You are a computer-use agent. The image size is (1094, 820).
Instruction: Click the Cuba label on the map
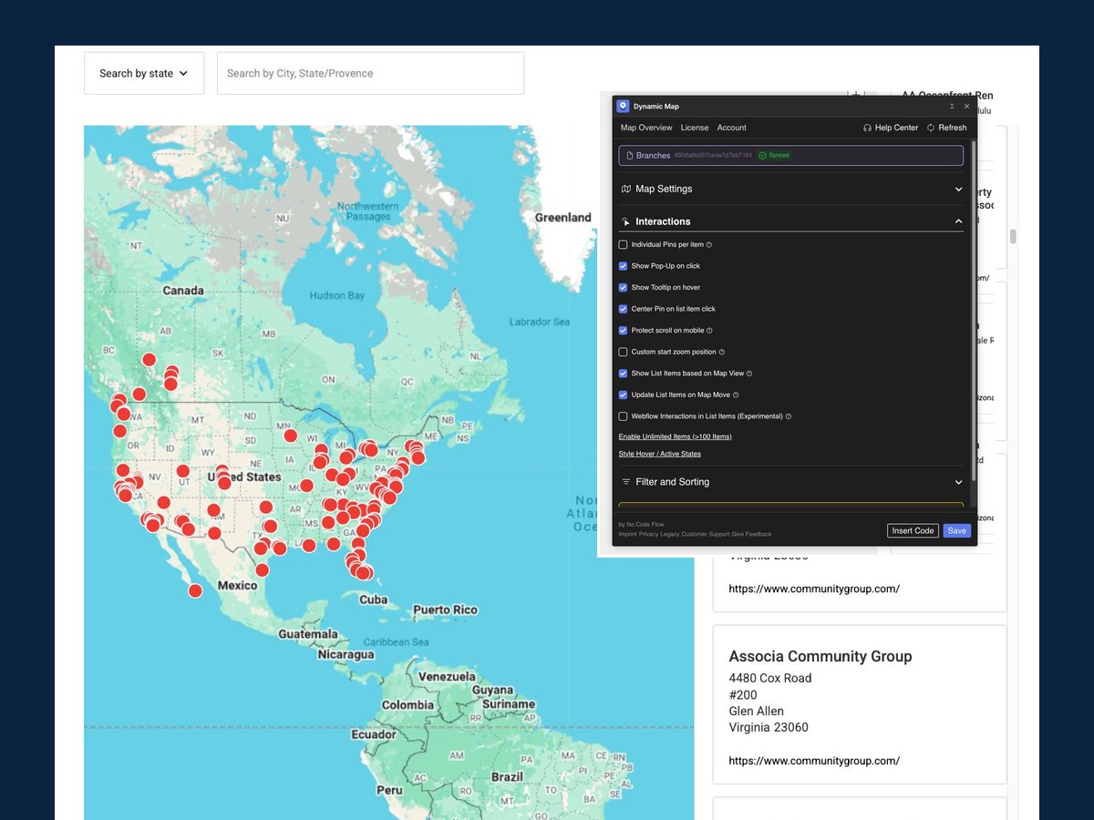tap(374, 600)
